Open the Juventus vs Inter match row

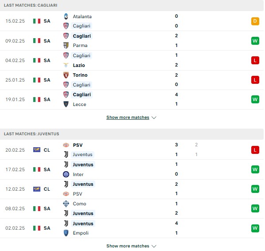point(132,169)
